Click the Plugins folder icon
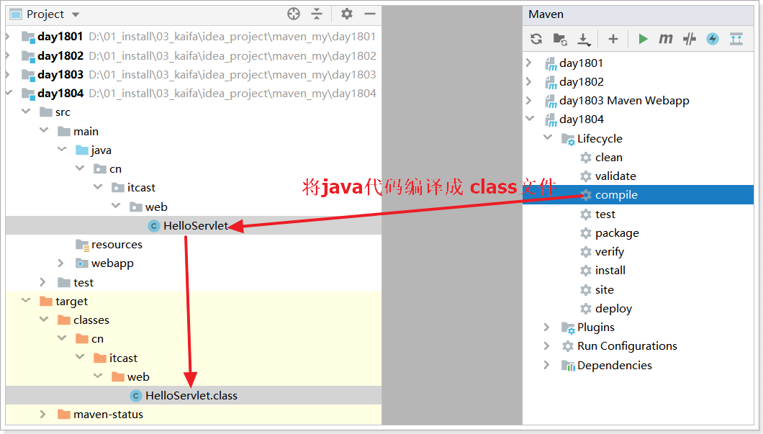This screenshot has width=763, height=434. [568, 327]
